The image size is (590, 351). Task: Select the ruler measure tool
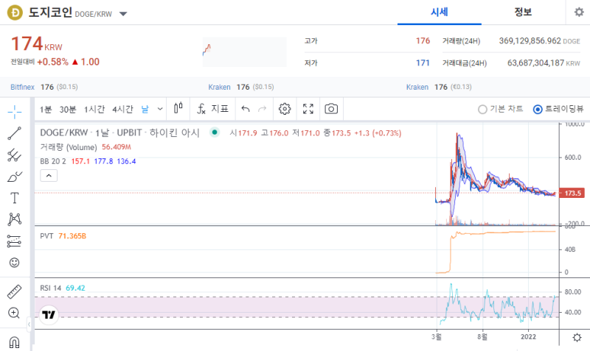14,291
